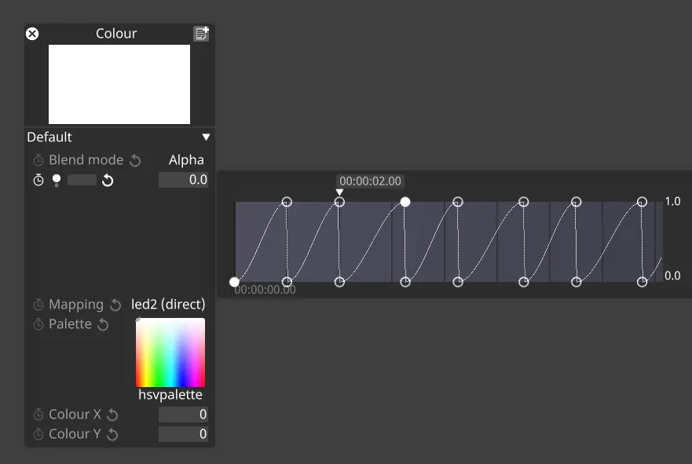
Task: Click the led2 (direct) mapping label
Action: [167, 305]
